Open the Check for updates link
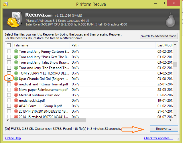The image size is (183, 143). 158,138
